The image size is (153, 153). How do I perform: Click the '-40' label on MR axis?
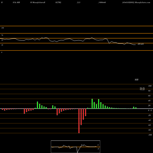149,120
